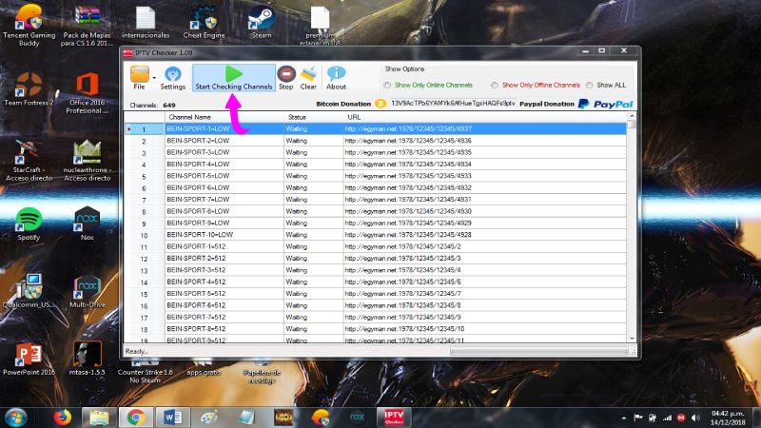Screen dimensions: 761x428
Task: Launch StarCraft desktop shortcut
Action: click(29, 160)
